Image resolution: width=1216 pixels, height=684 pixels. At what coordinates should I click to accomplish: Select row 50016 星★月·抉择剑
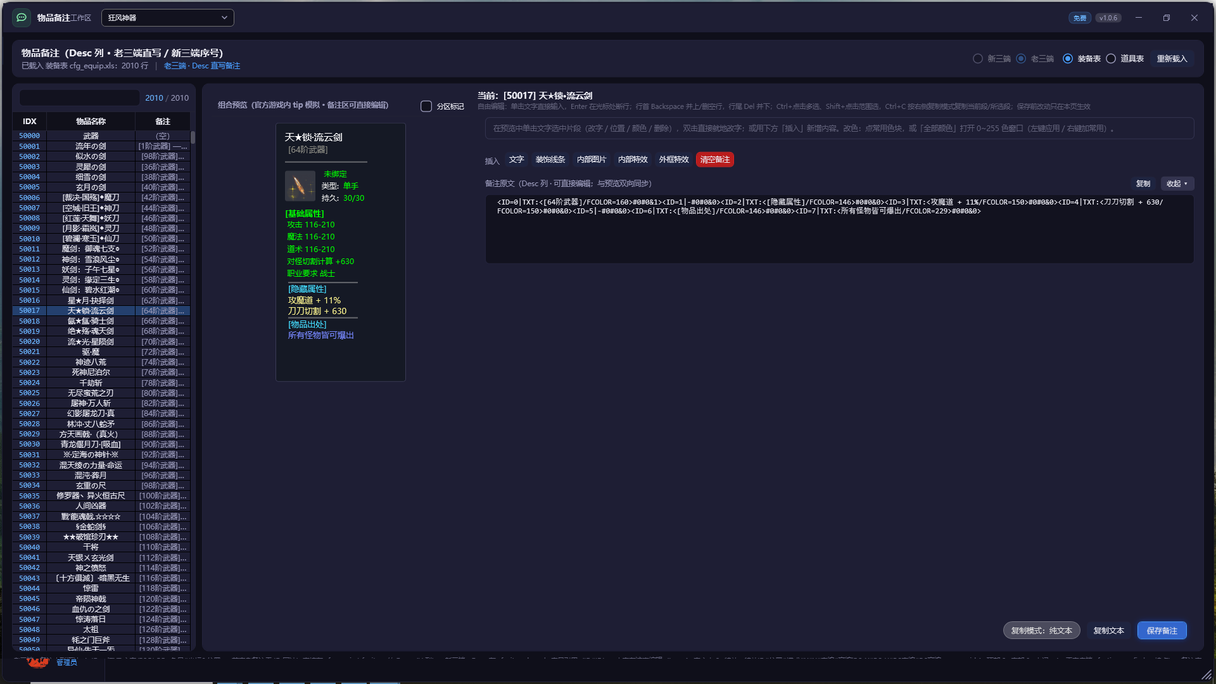pyautogui.click(x=101, y=300)
